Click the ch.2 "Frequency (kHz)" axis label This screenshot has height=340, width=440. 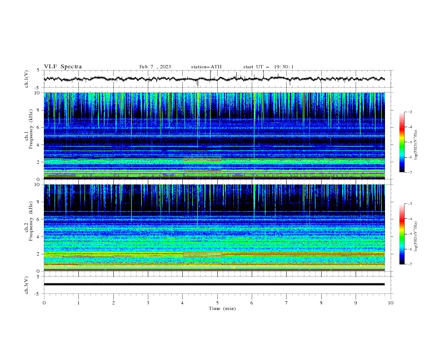(x=31, y=221)
